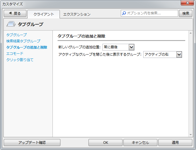The height and width of the screenshot is (150, 196).
Task: Click the 戻る back button
Action: click(15, 14)
